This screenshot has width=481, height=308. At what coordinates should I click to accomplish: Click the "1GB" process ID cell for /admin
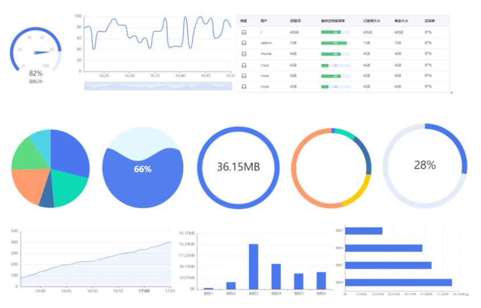click(x=294, y=43)
